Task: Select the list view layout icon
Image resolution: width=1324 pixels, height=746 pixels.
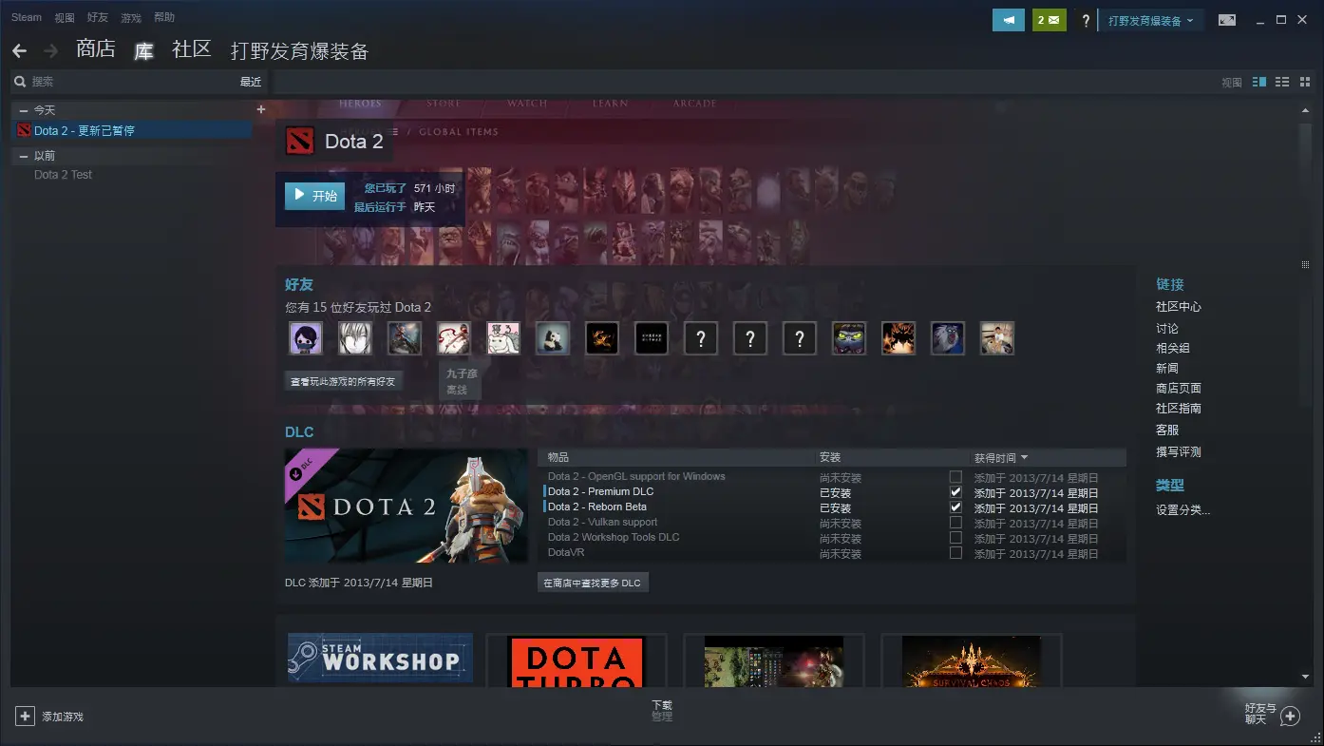Action: click(x=1281, y=83)
